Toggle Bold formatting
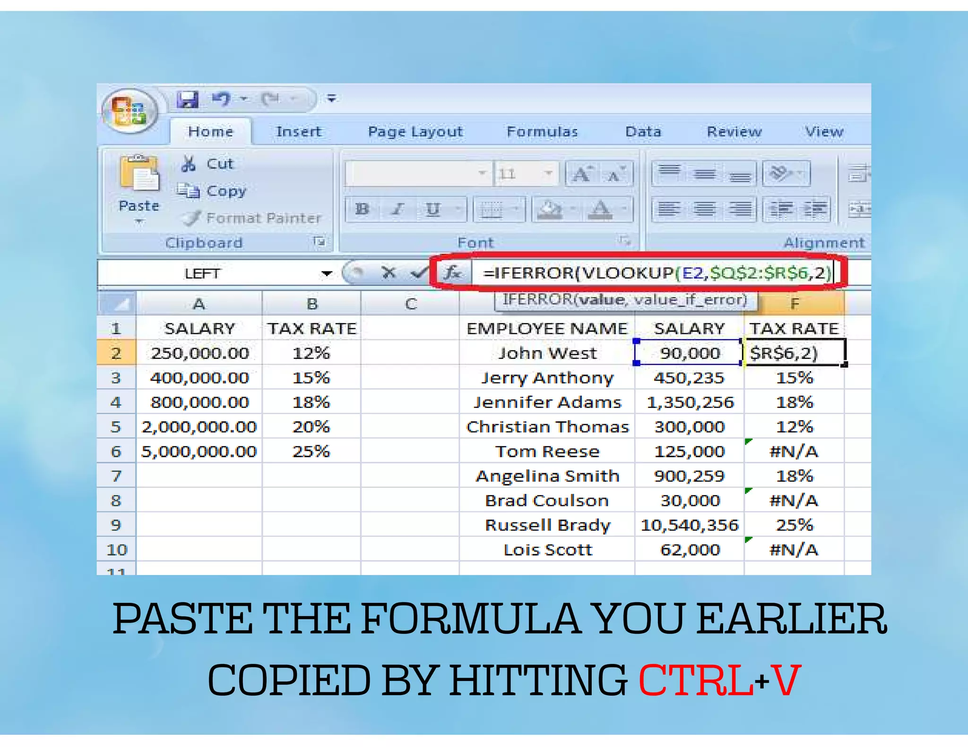This screenshot has height=747, width=968. tap(363, 209)
